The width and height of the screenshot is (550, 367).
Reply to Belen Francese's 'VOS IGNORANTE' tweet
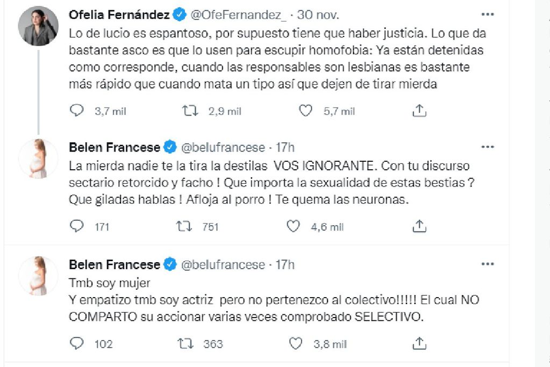(78, 227)
